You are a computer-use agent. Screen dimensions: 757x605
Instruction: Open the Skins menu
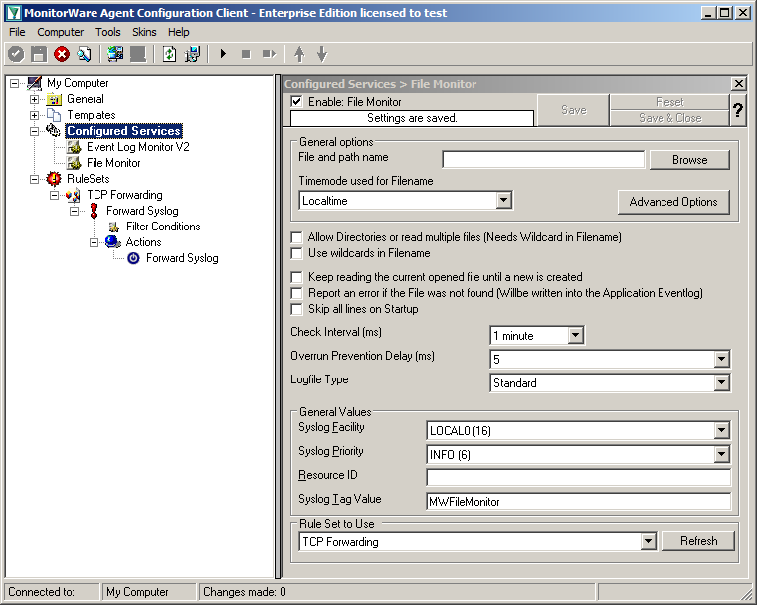point(144,32)
